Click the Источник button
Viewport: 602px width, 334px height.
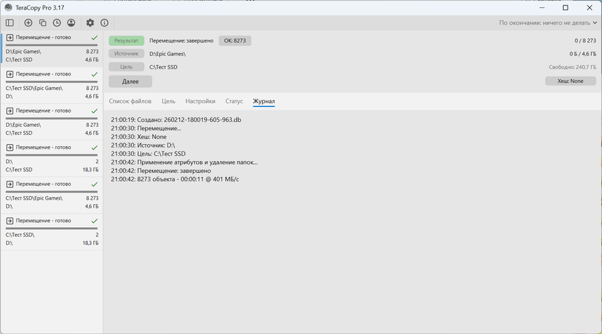click(x=126, y=53)
